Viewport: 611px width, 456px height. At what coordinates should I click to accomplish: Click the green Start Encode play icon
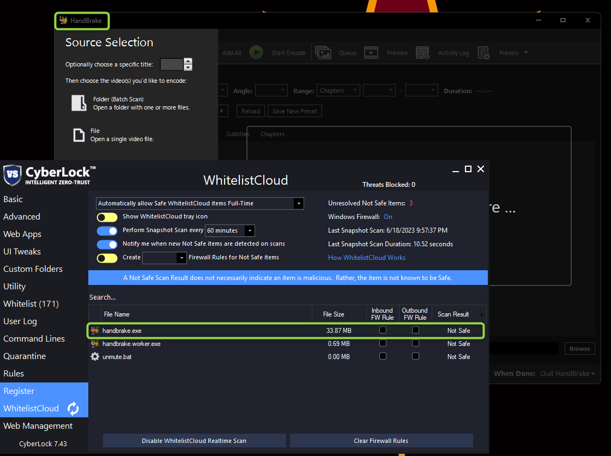[256, 52]
